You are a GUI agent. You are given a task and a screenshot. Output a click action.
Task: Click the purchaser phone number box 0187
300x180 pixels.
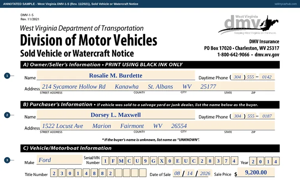point(267,116)
